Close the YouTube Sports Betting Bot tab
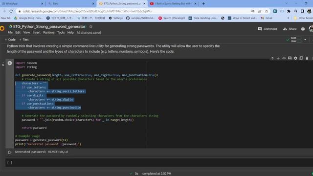The width and height of the screenshot is (313, 176). coord(196,3)
